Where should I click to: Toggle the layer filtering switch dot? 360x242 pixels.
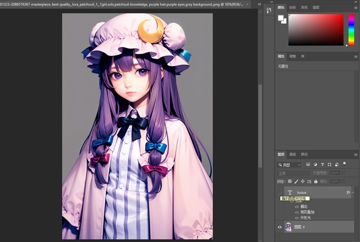click(344, 163)
